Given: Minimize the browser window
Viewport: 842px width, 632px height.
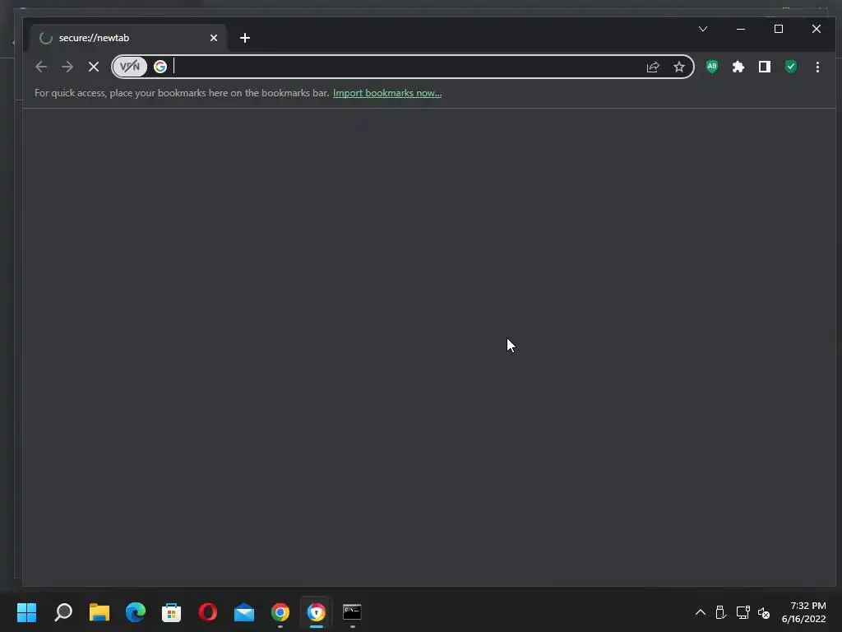Looking at the screenshot, I should point(741,29).
